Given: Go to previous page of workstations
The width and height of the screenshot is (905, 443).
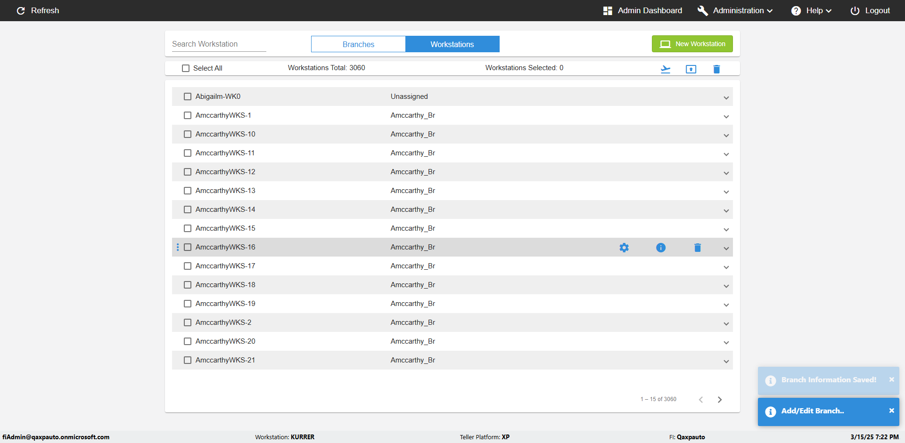Looking at the screenshot, I should (x=701, y=399).
